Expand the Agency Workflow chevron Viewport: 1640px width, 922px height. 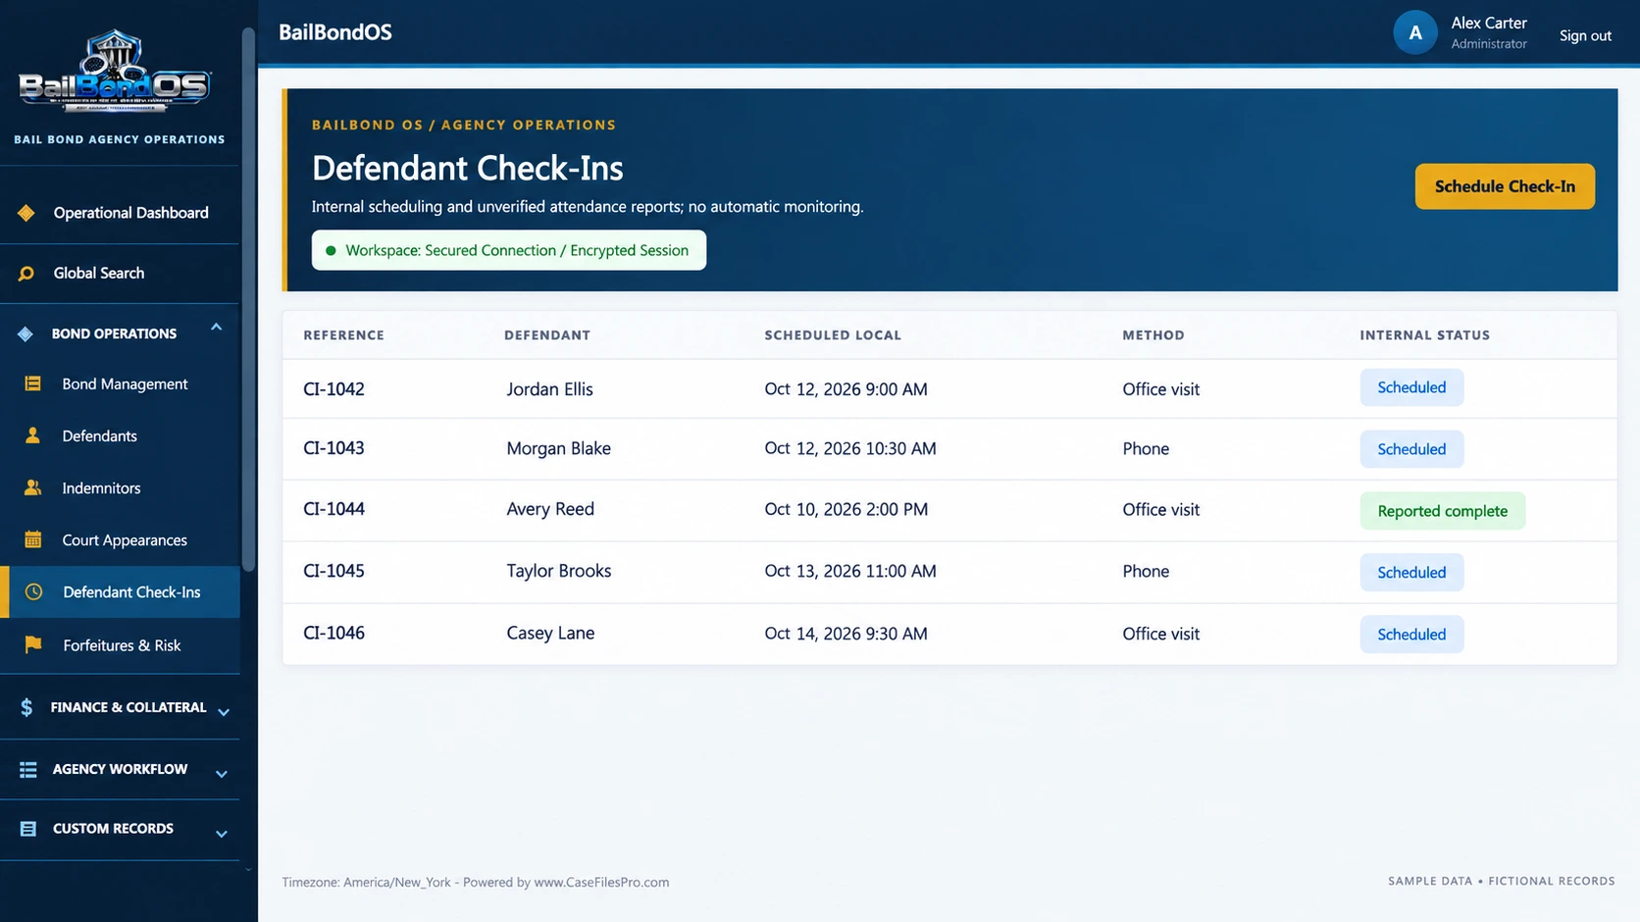click(x=222, y=774)
